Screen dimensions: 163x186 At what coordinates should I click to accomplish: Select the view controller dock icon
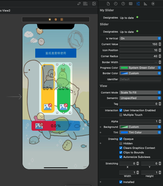[50, 20]
